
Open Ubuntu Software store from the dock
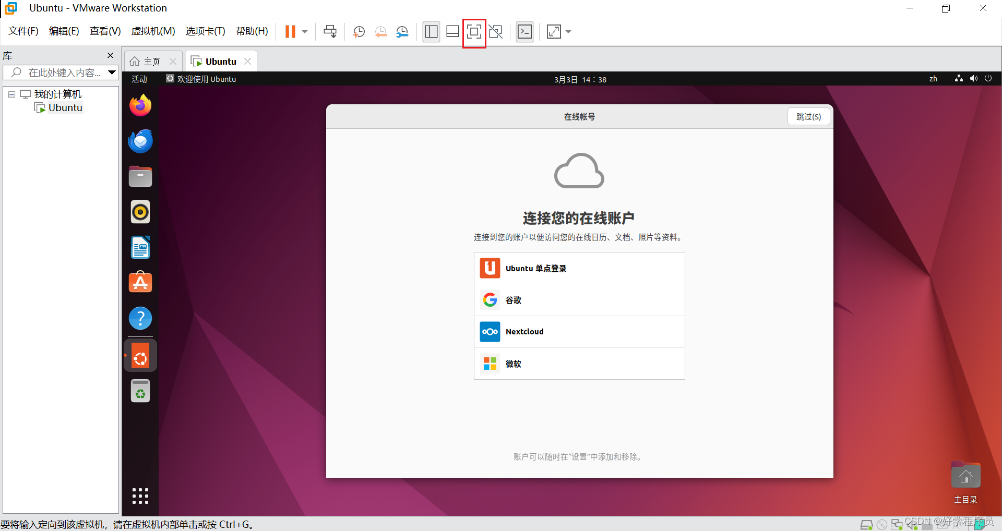[x=140, y=282]
